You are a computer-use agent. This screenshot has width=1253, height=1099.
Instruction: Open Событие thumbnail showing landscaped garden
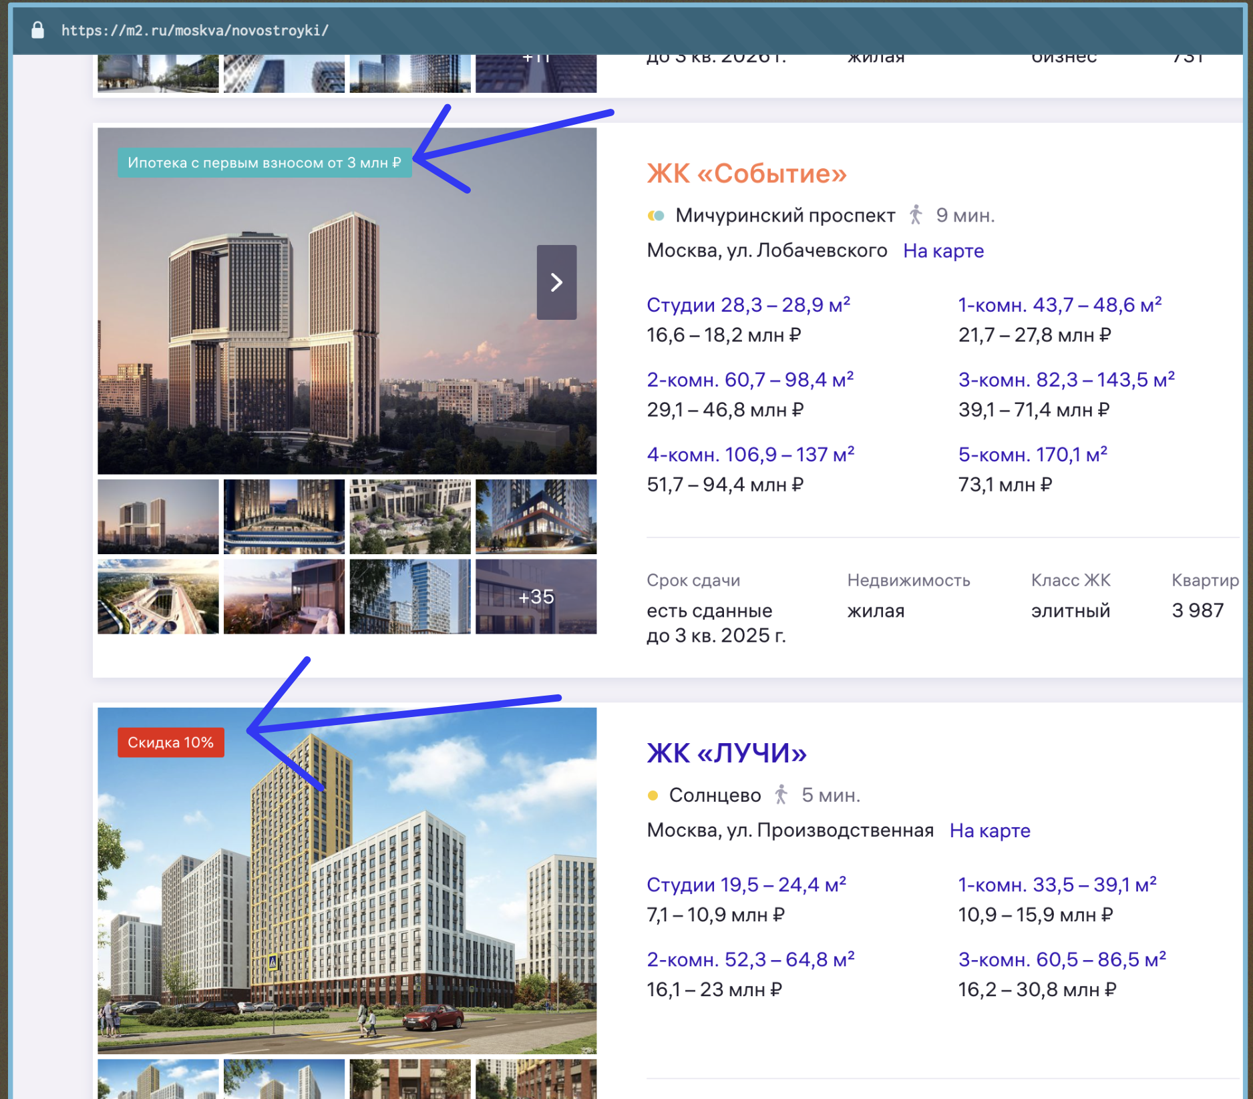point(410,517)
